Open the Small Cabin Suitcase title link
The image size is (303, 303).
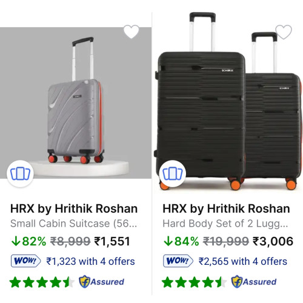pyautogui.click(x=74, y=224)
